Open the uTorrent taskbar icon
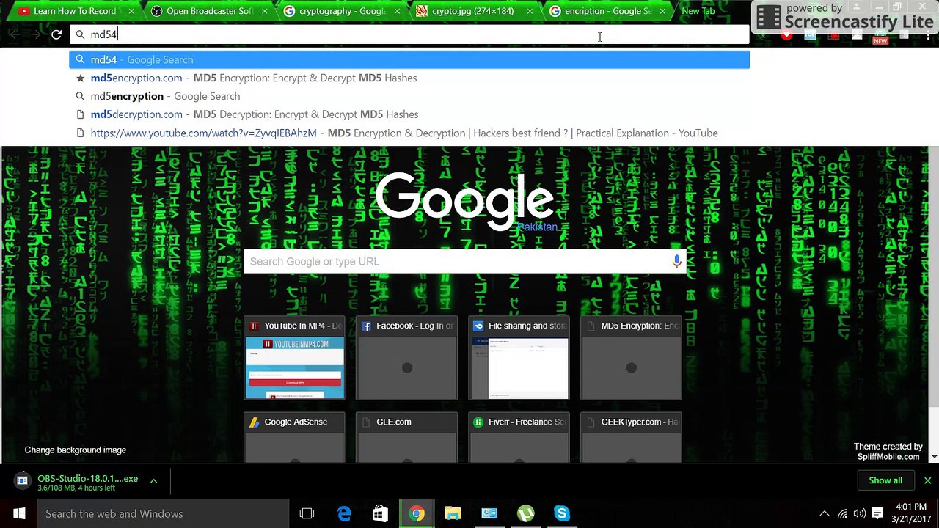This screenshot has width=939, height=528. 525,513
